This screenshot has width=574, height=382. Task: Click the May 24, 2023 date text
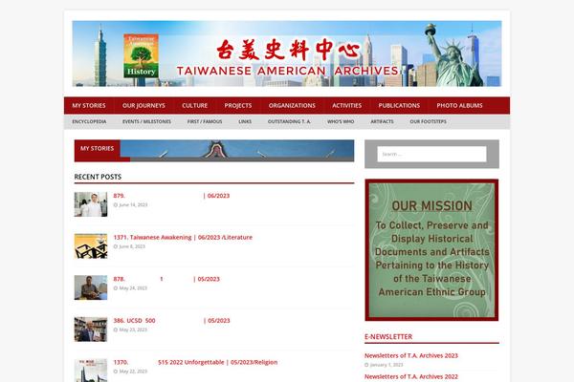click(x=133, y=288)
